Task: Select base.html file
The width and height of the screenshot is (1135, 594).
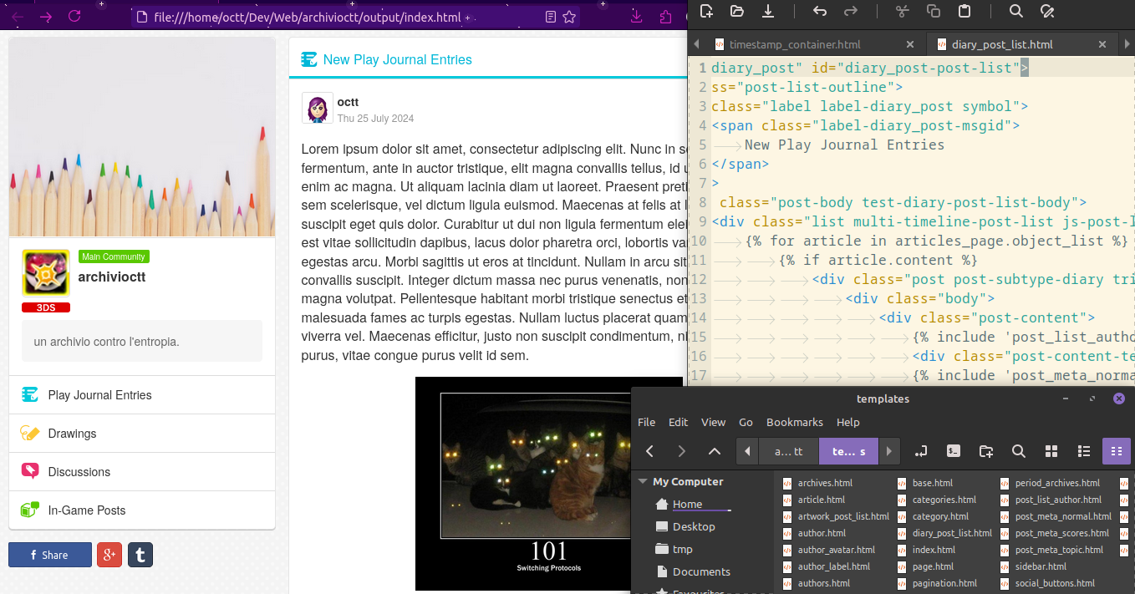Action: point(924,483)
